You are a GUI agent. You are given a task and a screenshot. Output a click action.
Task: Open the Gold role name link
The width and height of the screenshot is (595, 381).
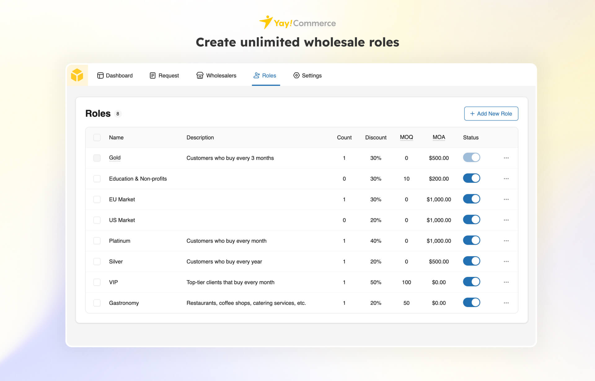115,158
